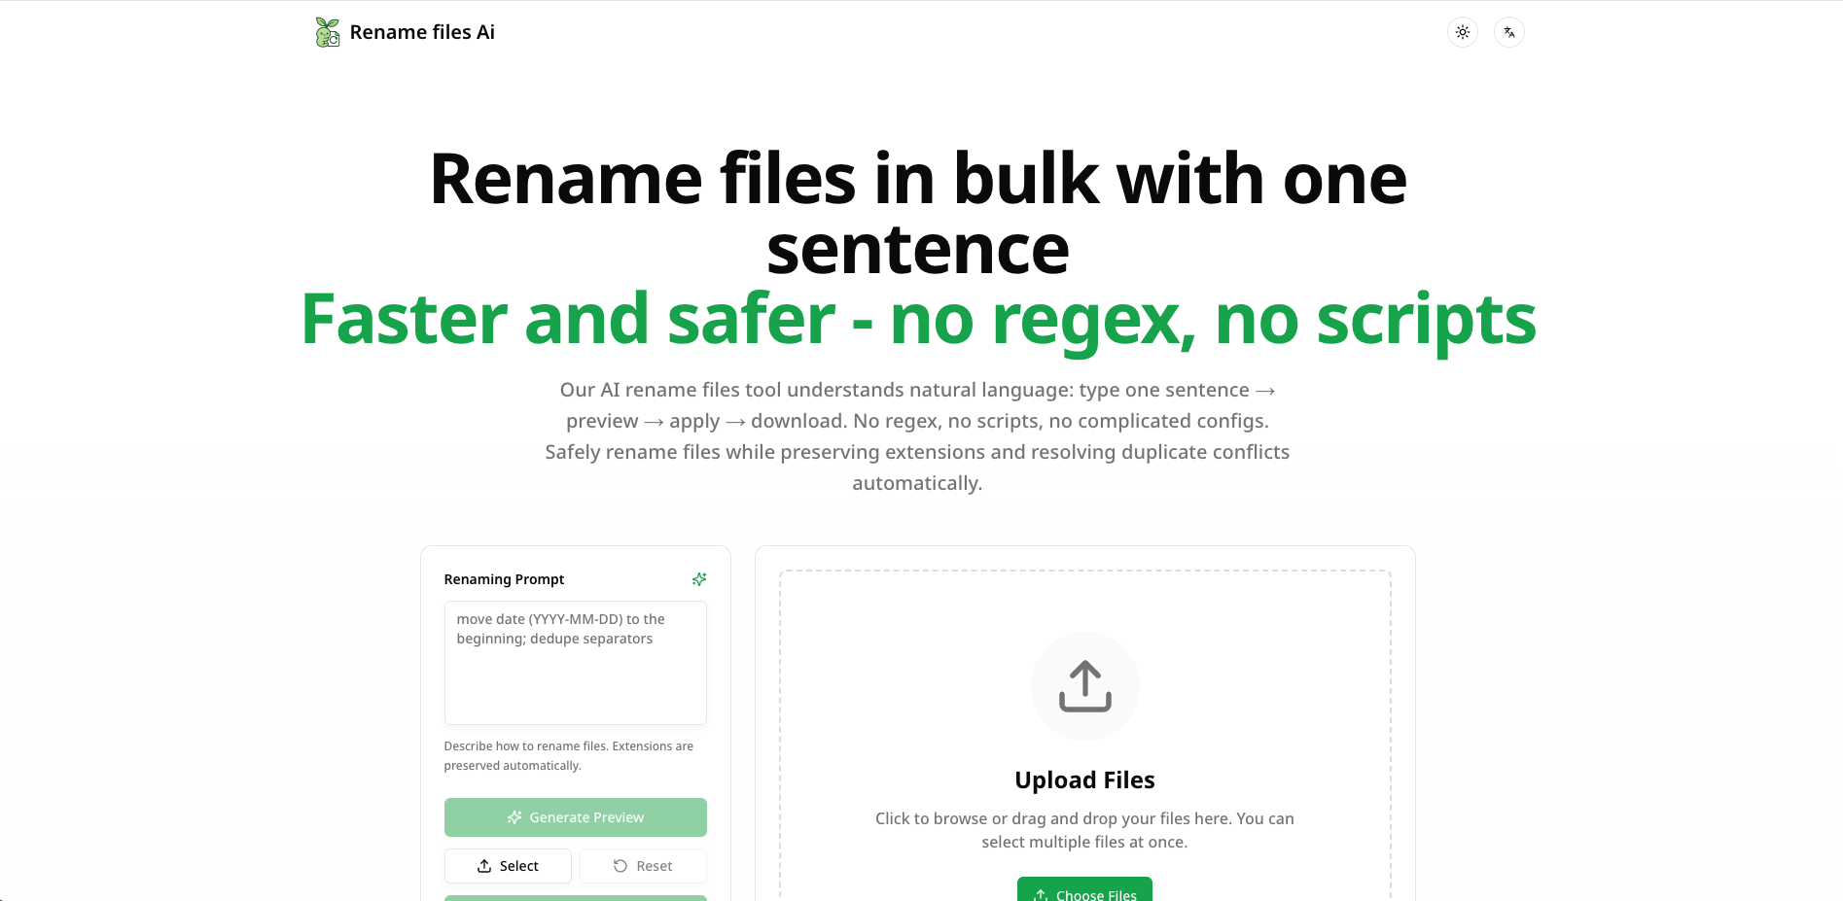The image size is (1843, 901).
Task: Open the language translation switcher
Action: pos(1508,32)
